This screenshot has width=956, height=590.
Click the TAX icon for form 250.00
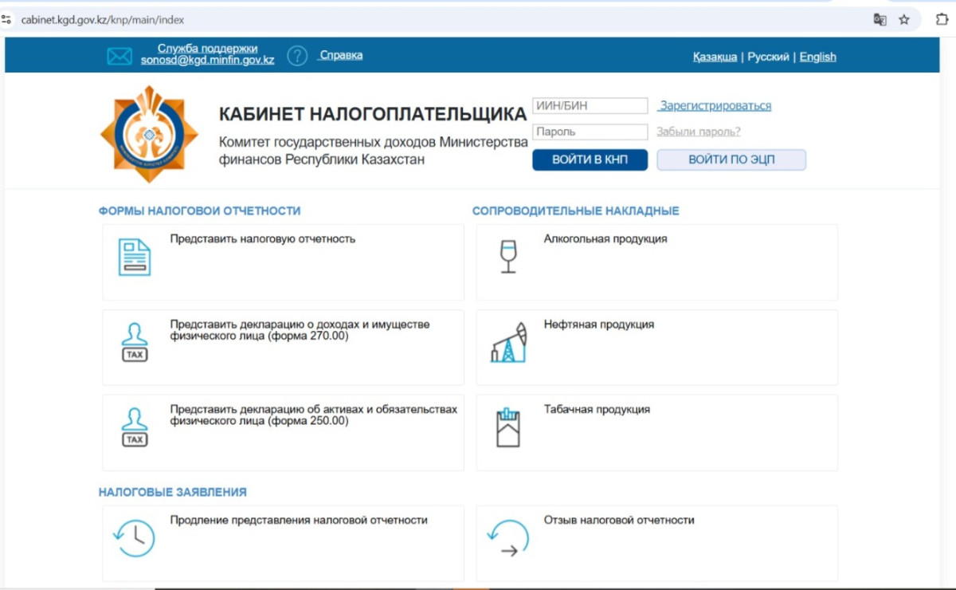pyautogui.click(x=135, y=427)
